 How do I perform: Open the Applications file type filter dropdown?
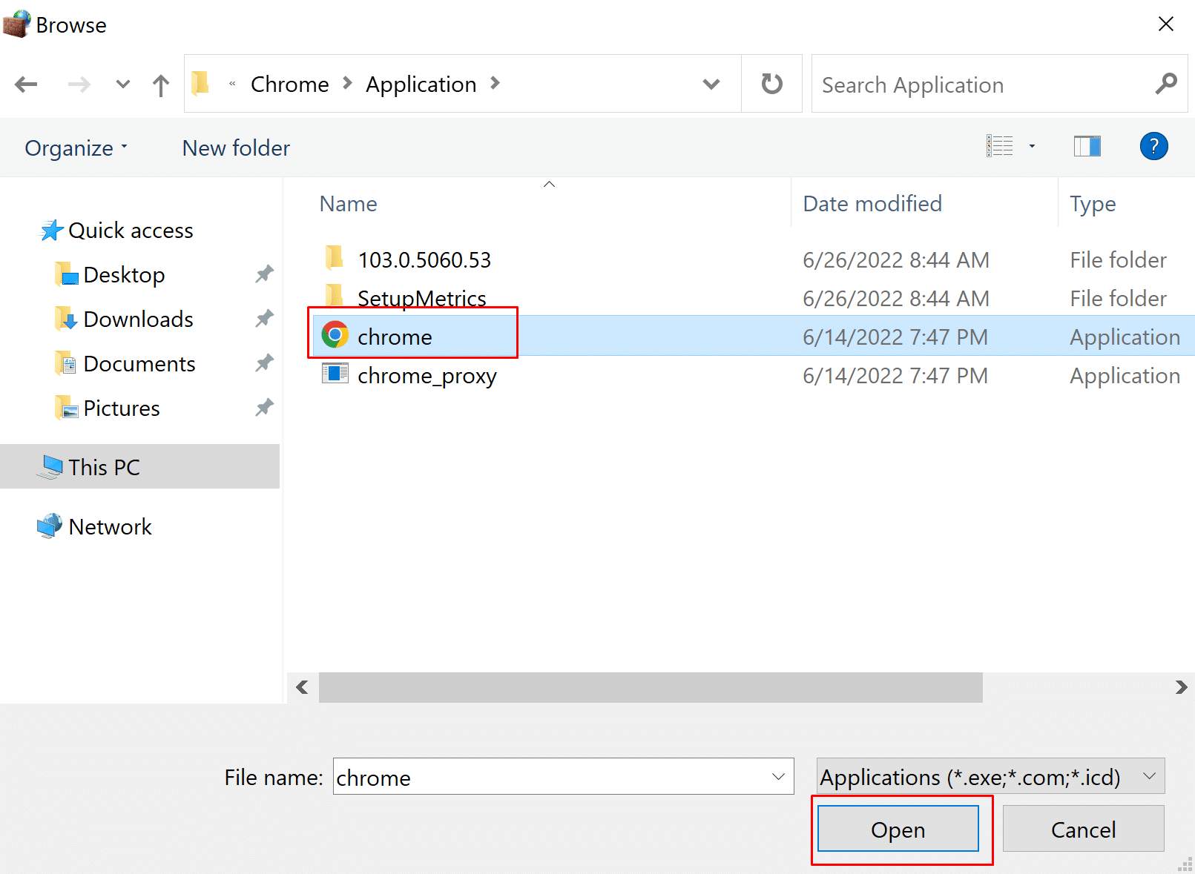pos(990,776)
